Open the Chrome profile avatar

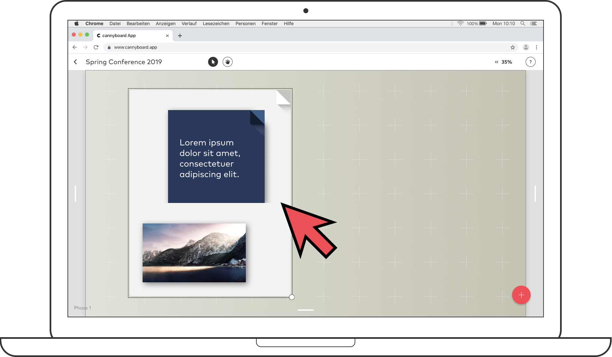click(x=526, y=47)
